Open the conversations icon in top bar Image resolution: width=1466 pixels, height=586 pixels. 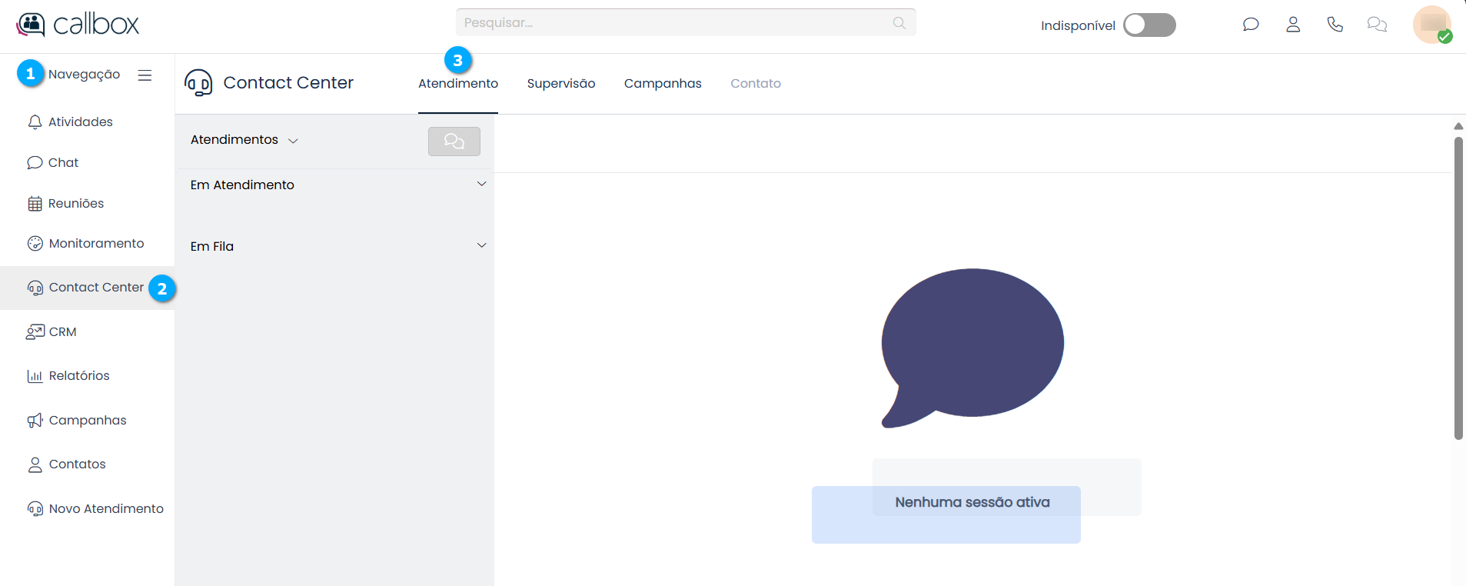tap(1377, 25)
